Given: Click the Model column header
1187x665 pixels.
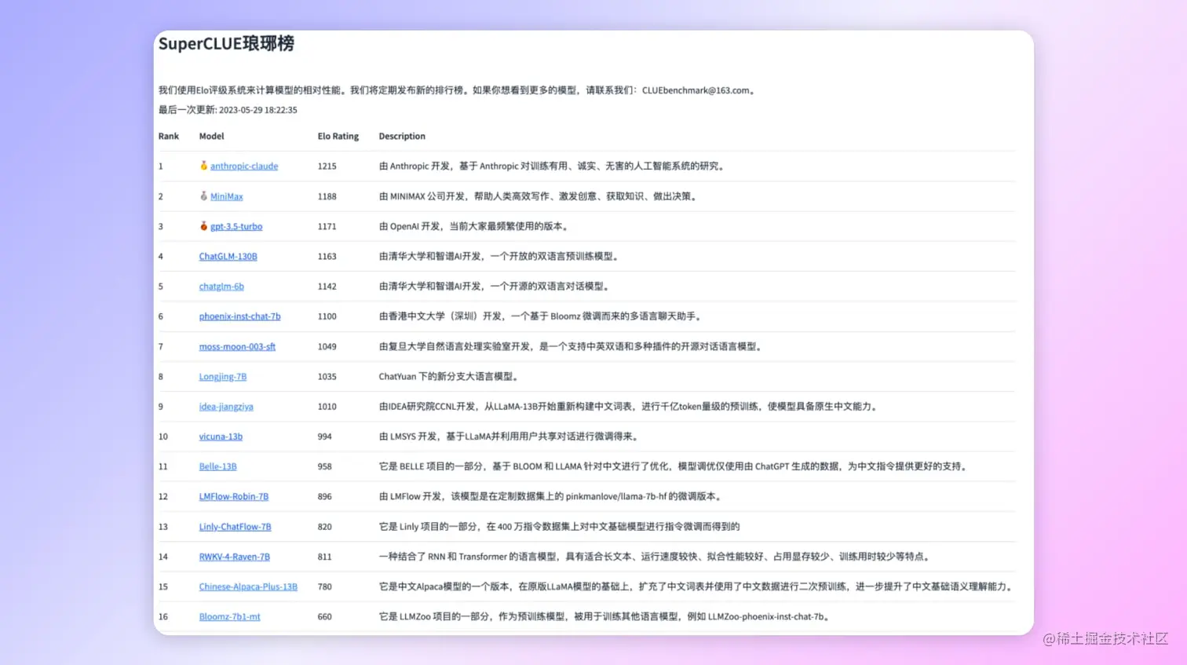Looking at the screenshot, I should point(211,136).
